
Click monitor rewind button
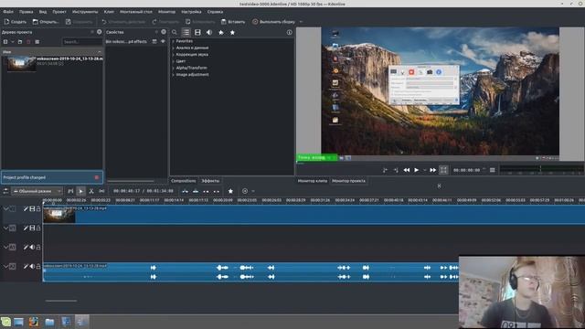coord(406,170)
